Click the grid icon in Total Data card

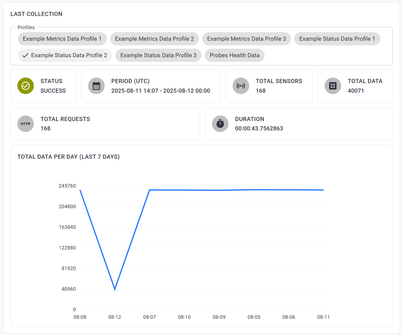click(x=333, y=86)
